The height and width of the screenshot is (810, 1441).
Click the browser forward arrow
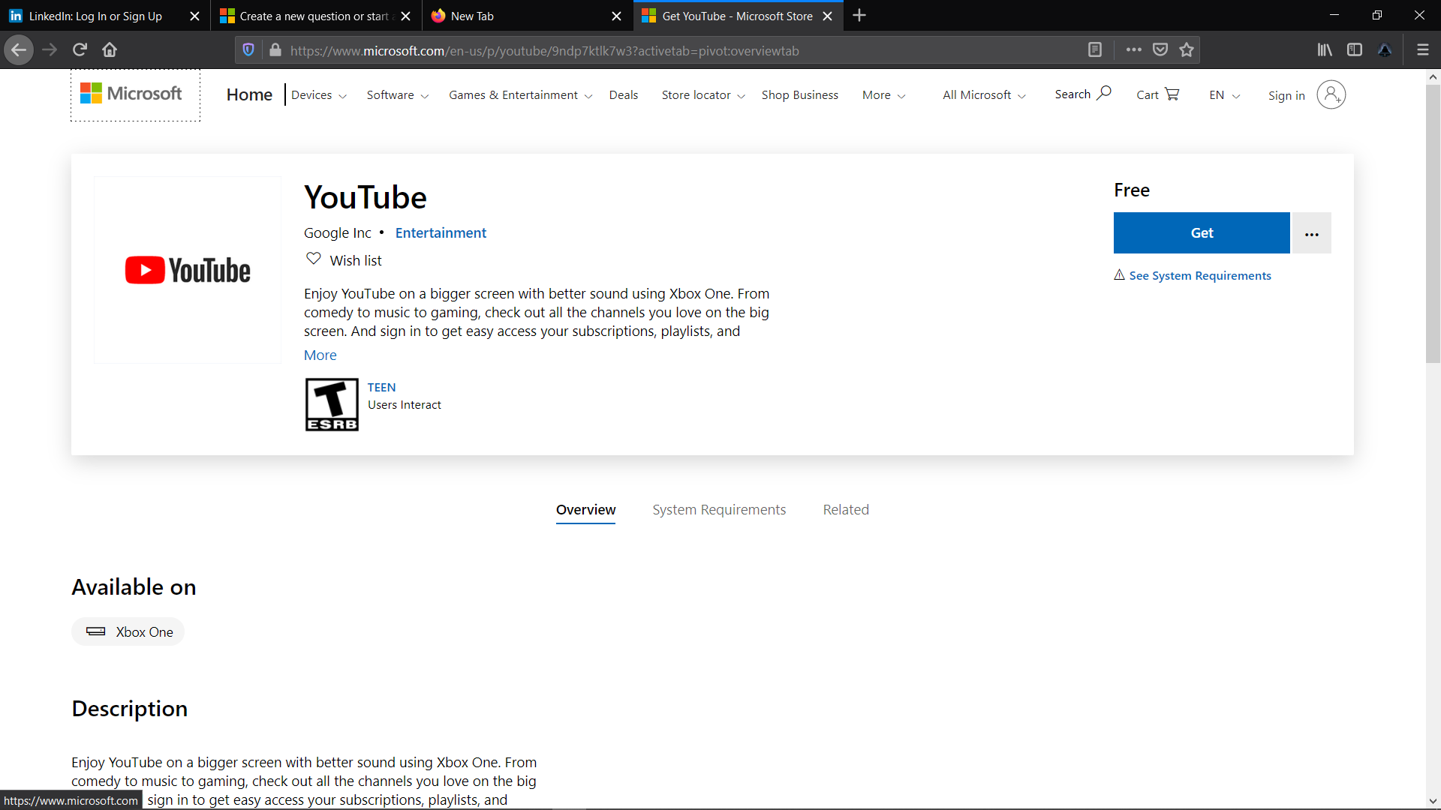coord(50,50)
